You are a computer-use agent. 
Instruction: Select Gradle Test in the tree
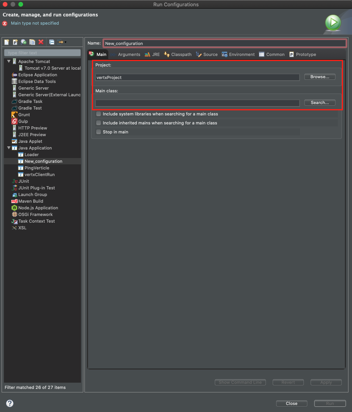(27, 108)
